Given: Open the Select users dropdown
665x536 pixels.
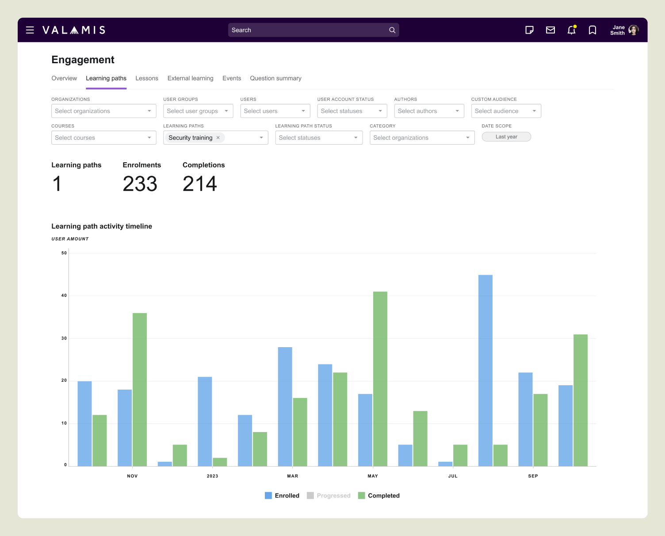Looking at the screenshot, I should pos(275,111).
